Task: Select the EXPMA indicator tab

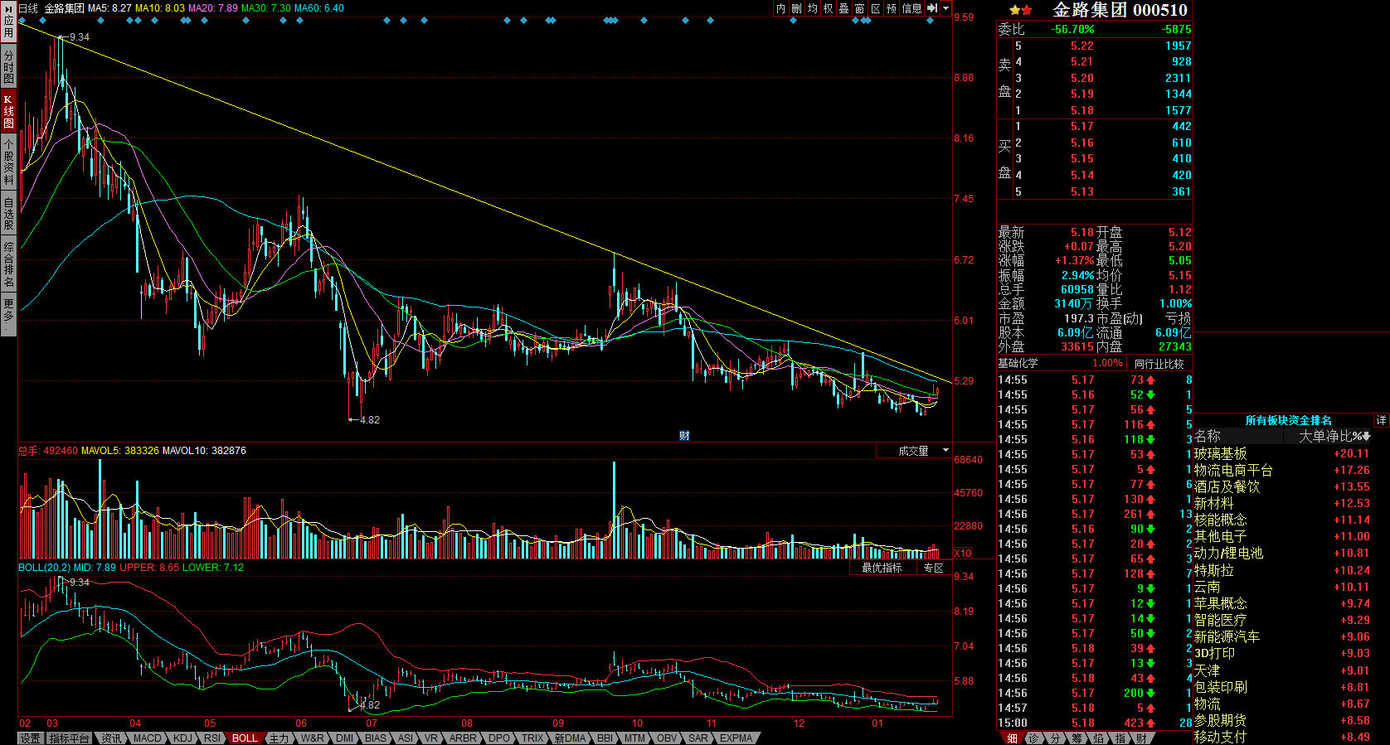Action: (736, 738)
